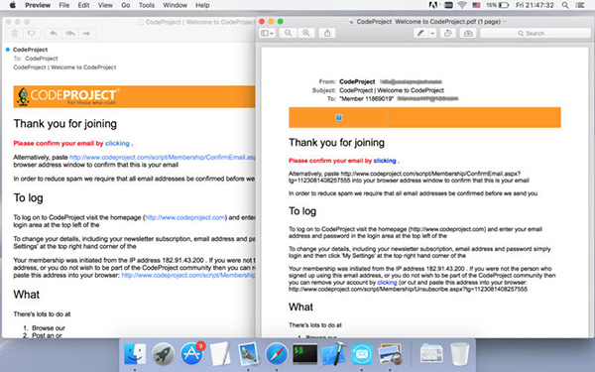Open sidebar view menu in Preview toolbar
This screenshot has height=372, width=595.
pos(267,34)
